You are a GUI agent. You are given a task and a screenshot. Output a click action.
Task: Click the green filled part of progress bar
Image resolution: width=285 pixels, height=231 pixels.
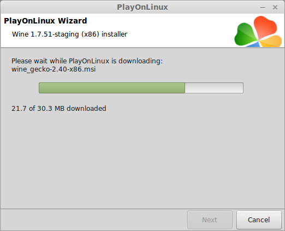(112, 88)
